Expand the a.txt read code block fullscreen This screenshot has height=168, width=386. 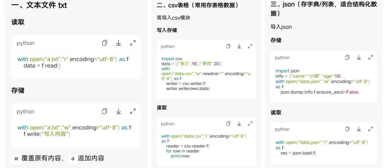click(x=133, y=43)
